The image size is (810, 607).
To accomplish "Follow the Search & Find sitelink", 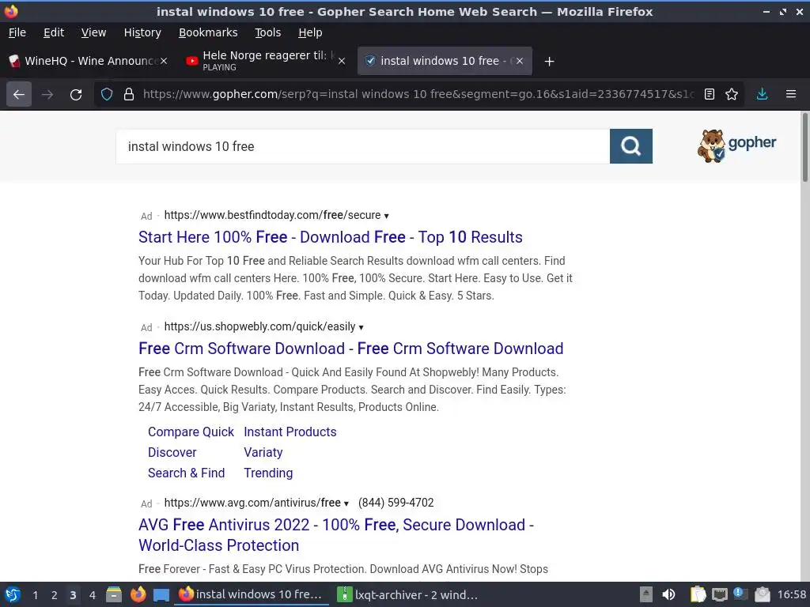I will [x=186, y=473].
